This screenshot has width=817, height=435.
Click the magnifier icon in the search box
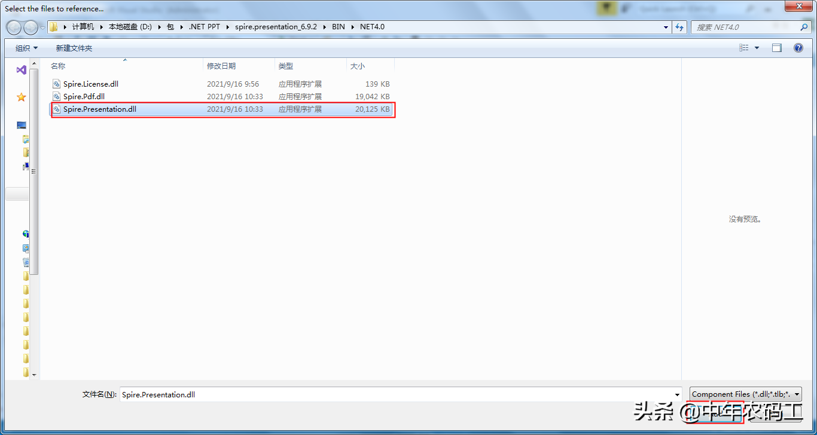click(x=804, y=27)
